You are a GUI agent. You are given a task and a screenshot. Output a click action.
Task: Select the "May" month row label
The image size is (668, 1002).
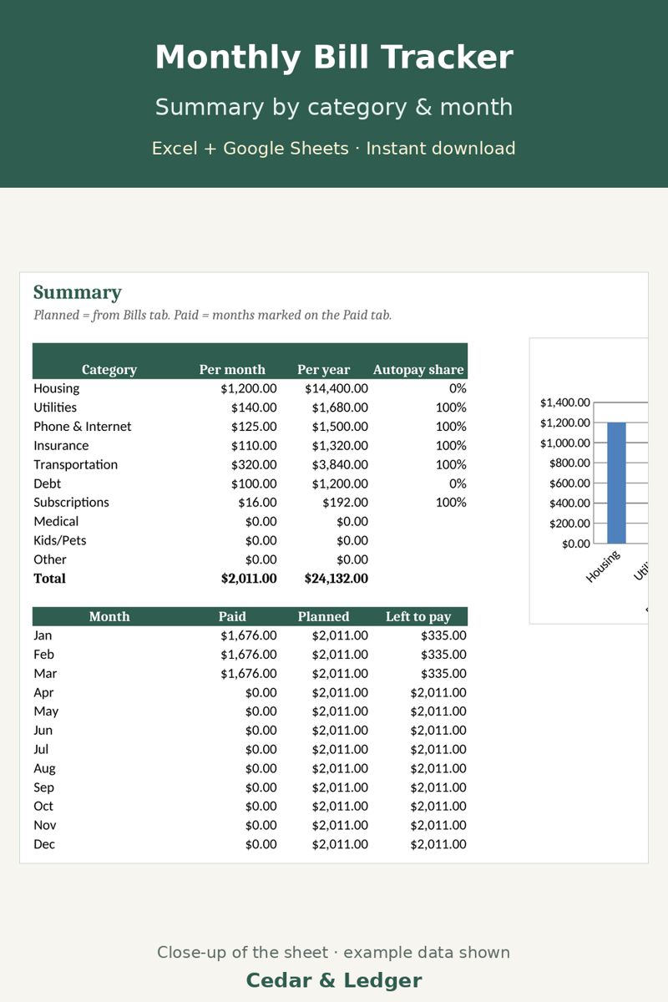[x=46, y=711]
